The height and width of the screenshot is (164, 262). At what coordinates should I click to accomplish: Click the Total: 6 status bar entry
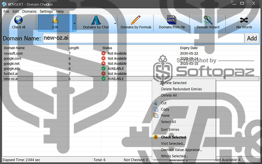100,160
